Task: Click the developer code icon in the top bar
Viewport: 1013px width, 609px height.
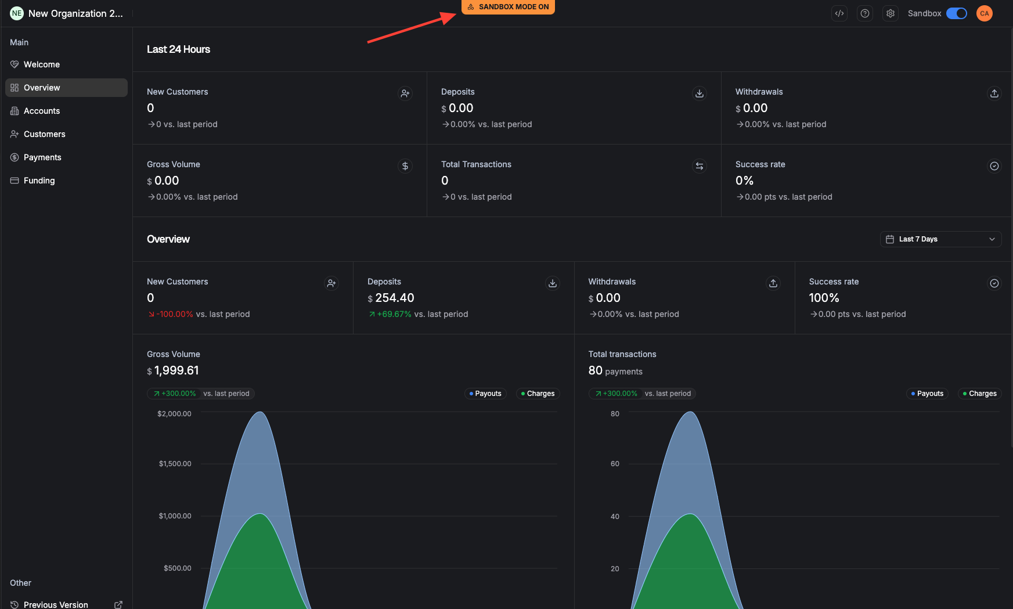Action: click(839, 13)
